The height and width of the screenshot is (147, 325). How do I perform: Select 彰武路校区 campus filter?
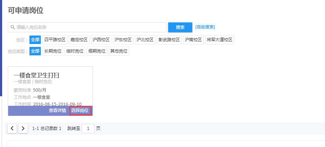(x=169, y=40)
